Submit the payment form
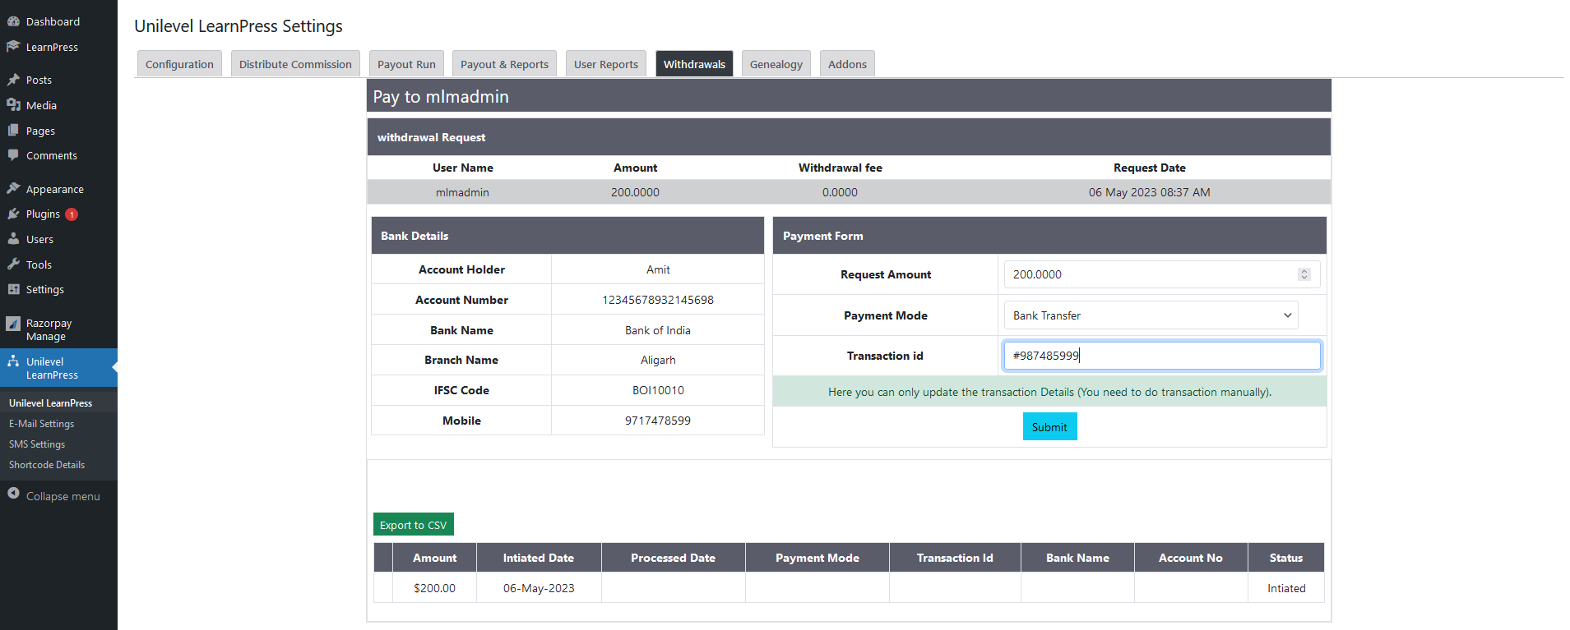1570x630 pixels. coord(1049,427)
